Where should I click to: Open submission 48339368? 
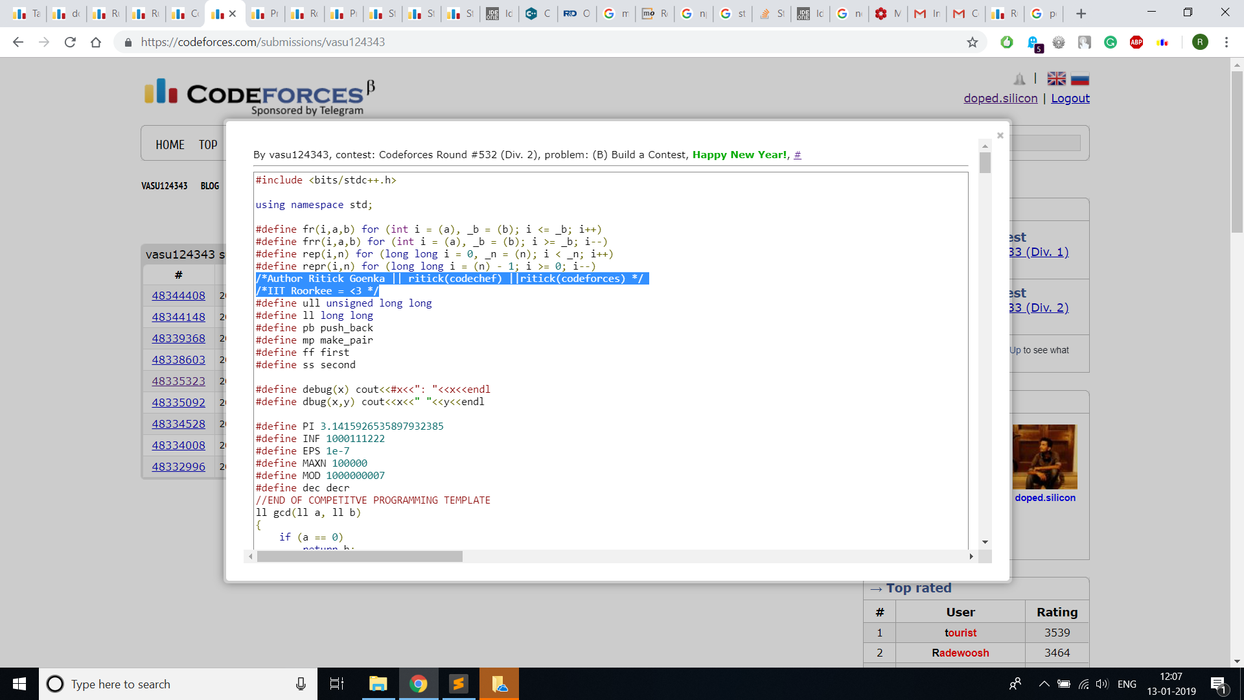tap(178, 338)
